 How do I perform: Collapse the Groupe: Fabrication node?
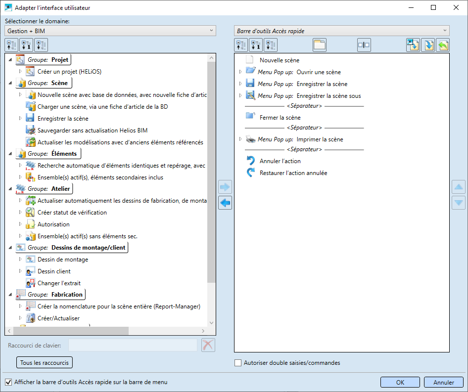(10, 295)
